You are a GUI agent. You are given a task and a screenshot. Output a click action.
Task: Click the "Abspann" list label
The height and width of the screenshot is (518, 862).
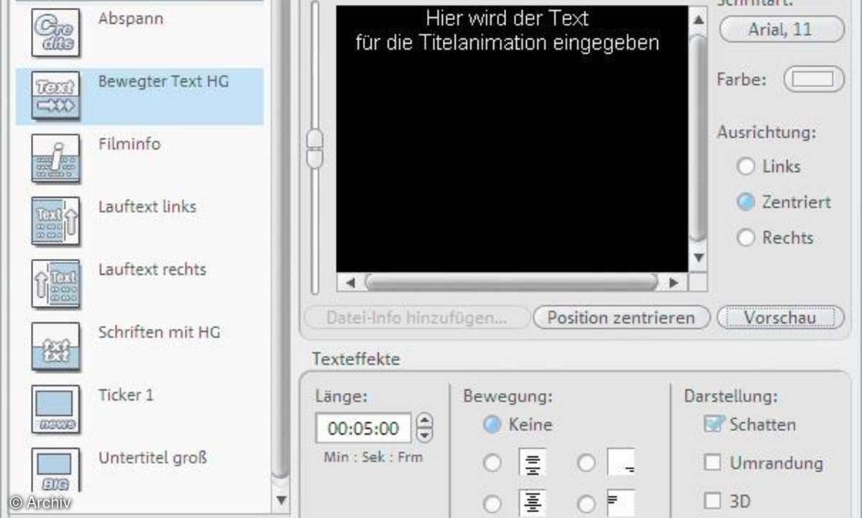pos(131,18)
